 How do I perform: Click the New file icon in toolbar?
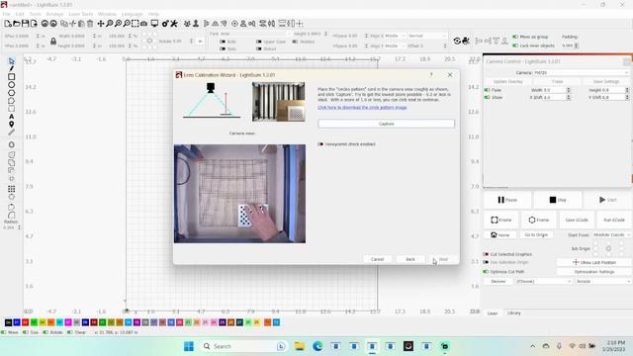tap(8, 24)
